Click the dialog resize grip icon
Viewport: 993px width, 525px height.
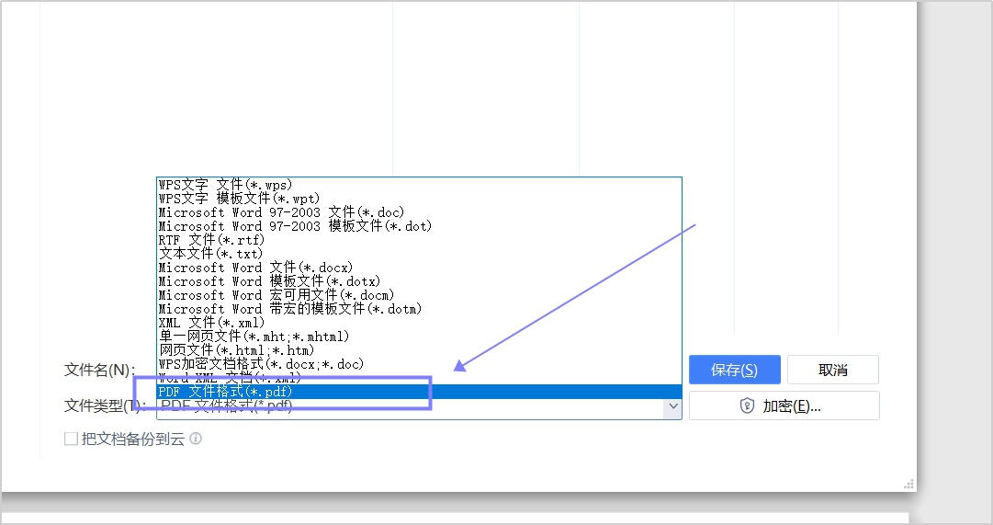[908, 485]
